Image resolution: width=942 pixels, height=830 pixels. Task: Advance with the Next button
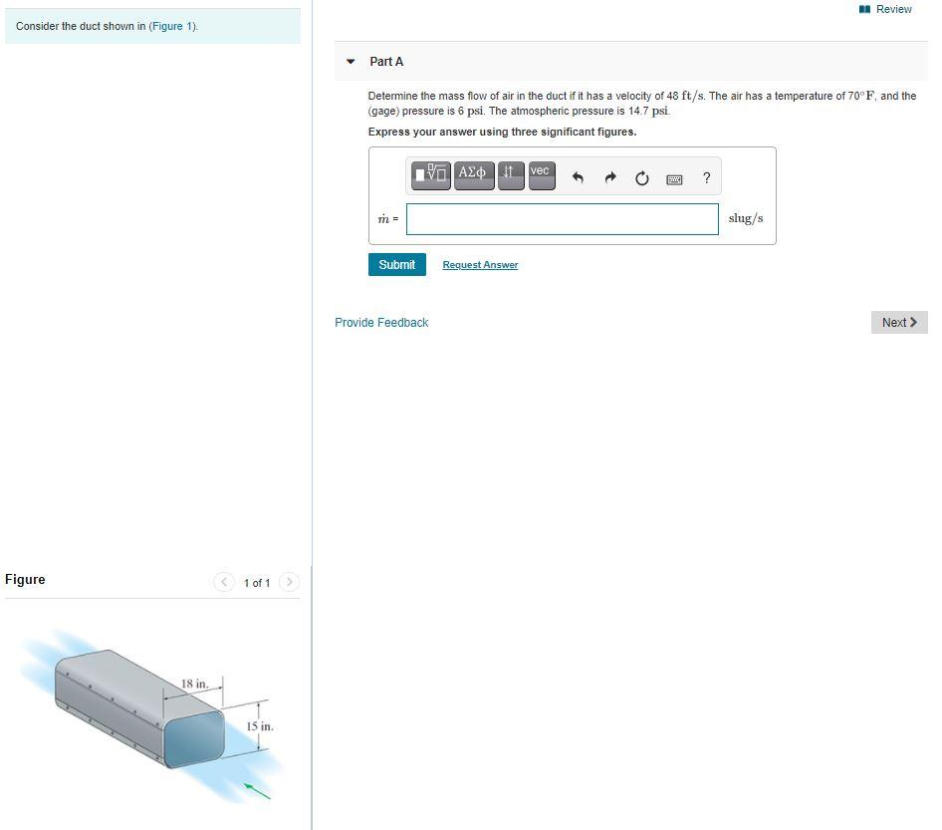[897, 322]
